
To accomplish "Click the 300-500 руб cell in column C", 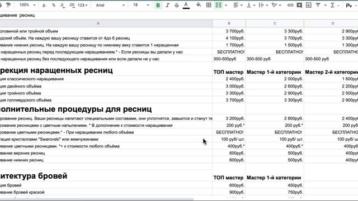I will 275,59.
